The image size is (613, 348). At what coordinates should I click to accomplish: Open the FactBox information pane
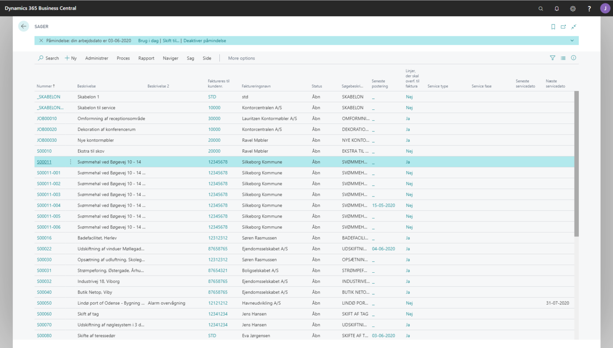point(574,58)
